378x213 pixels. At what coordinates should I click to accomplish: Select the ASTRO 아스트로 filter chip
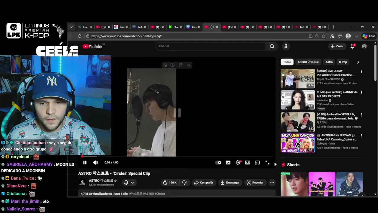[308, 62]
